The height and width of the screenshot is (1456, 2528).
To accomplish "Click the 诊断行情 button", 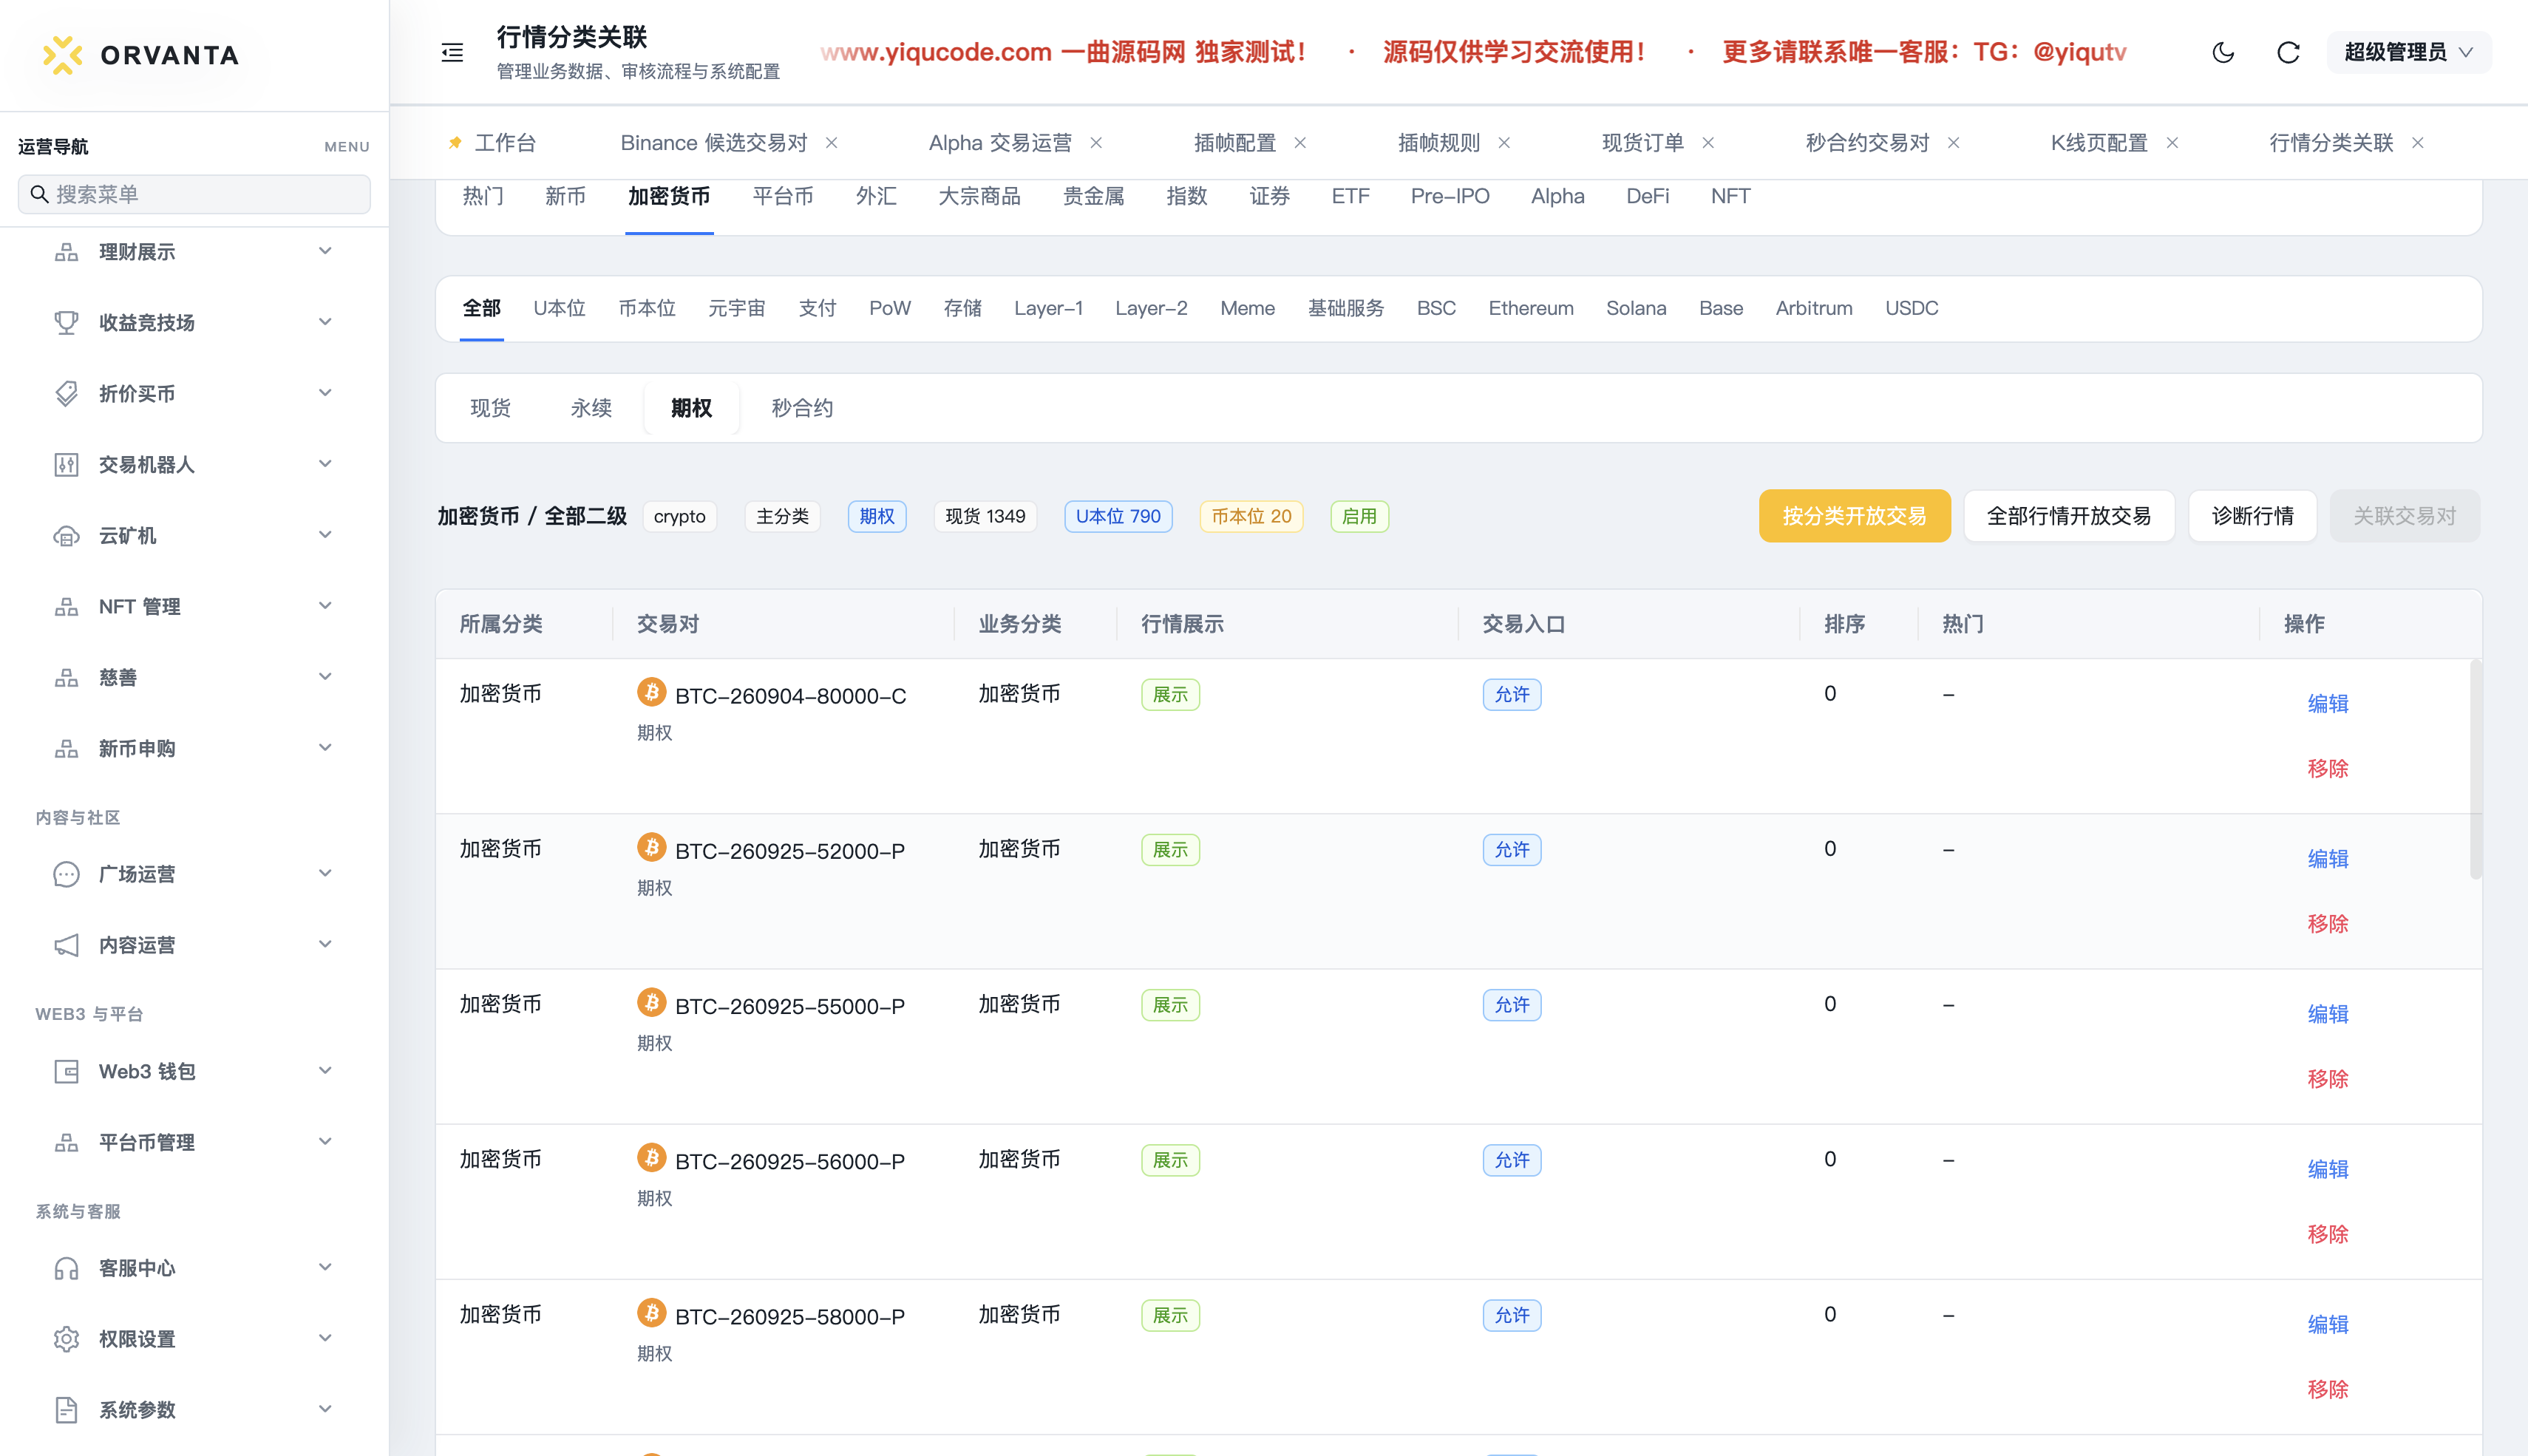I will (2252, 516).
